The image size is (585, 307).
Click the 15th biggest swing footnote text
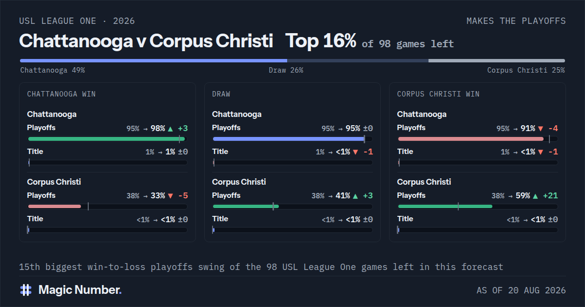click(261, 267)
